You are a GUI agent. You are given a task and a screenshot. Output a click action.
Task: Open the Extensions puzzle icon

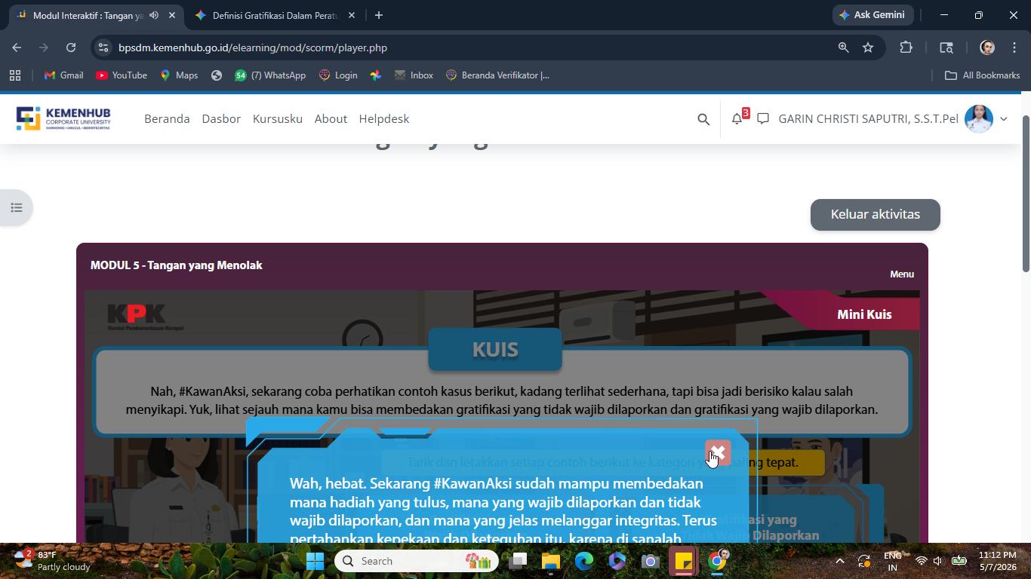click(906, 47)
